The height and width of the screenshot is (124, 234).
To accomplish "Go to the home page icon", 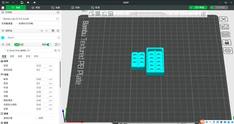I will (x=3, y=8).
